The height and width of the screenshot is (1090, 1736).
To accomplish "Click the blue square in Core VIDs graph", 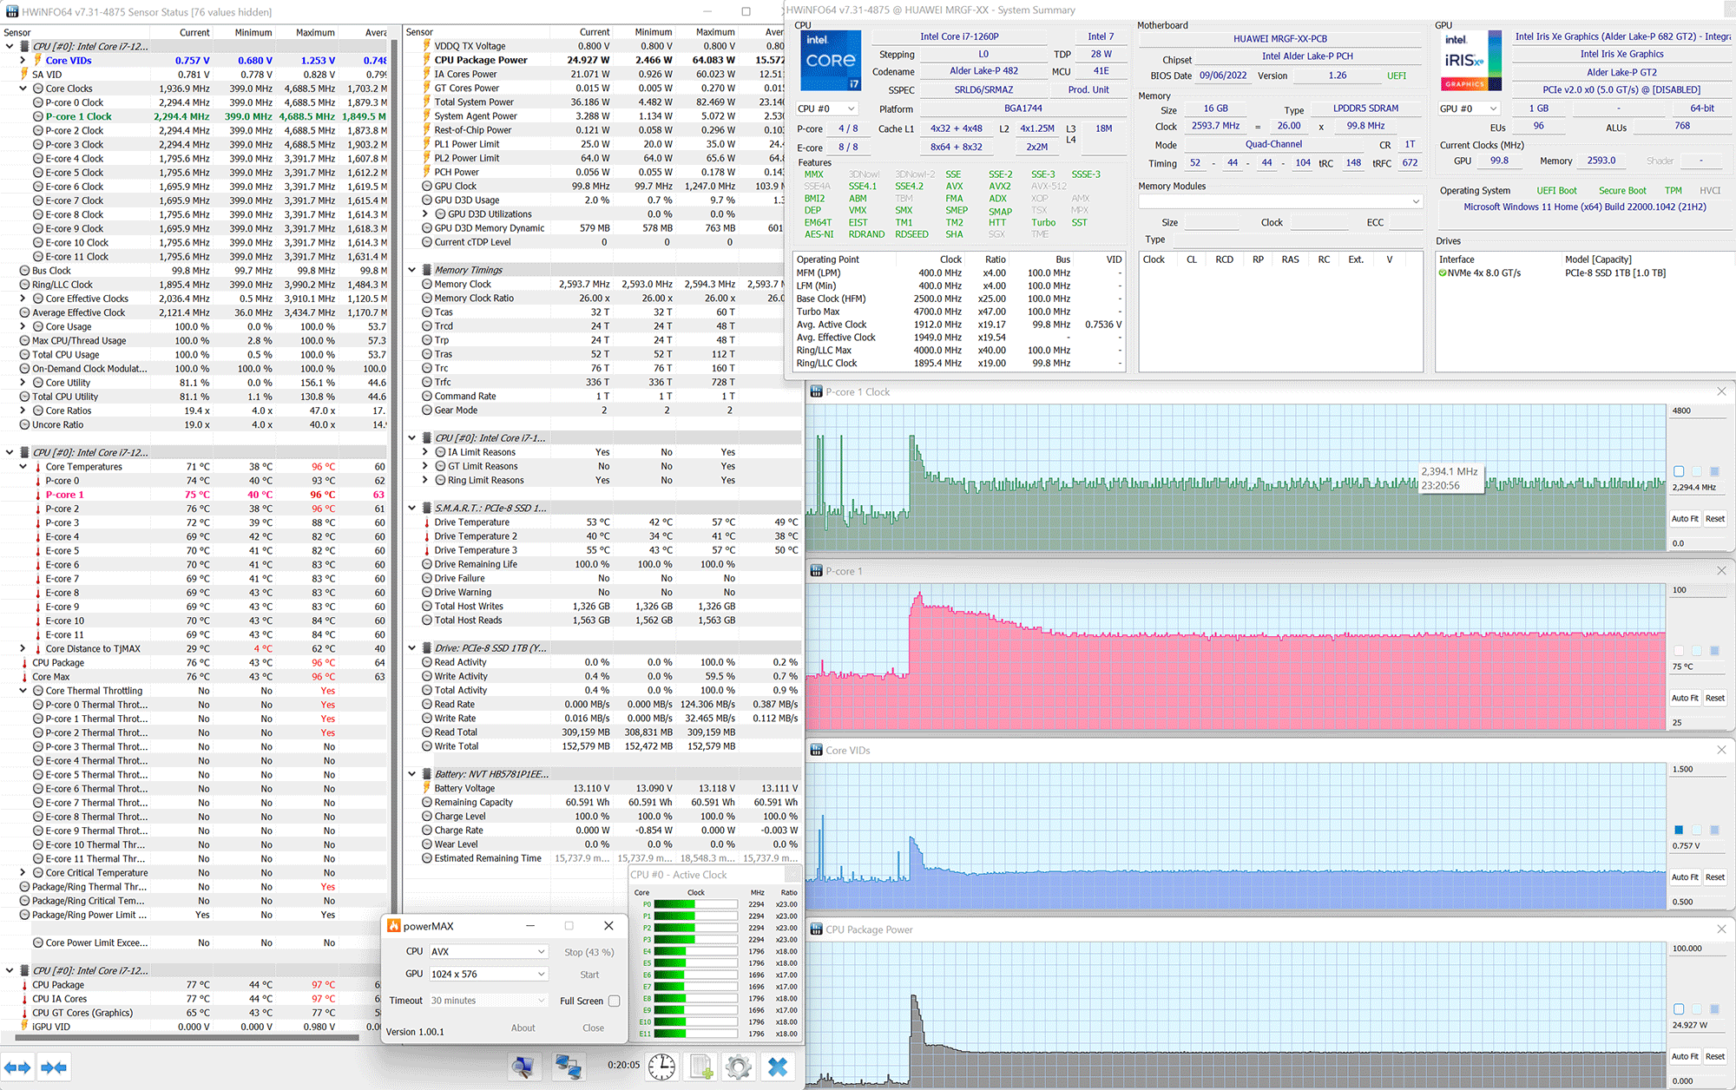I will 1679,830.
